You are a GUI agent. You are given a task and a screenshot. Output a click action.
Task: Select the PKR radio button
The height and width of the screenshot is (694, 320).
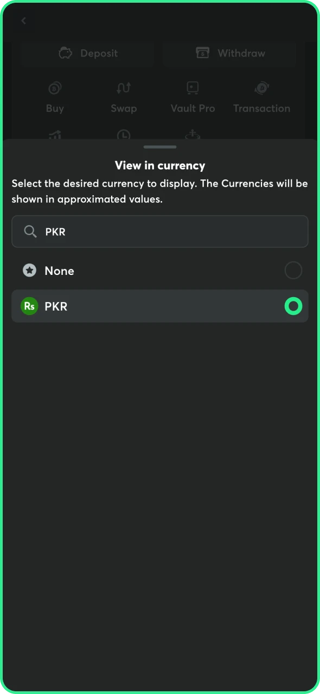pos(293,306)
